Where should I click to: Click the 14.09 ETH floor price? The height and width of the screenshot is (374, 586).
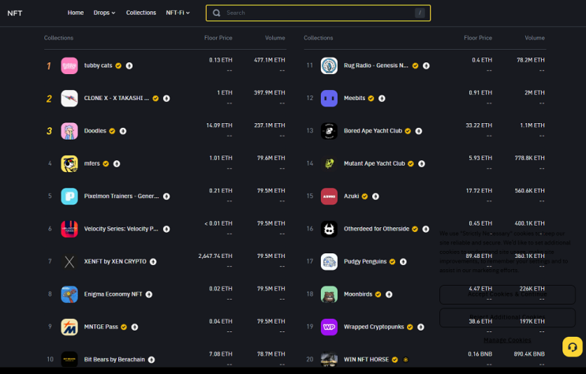click(x=219, y=125)
